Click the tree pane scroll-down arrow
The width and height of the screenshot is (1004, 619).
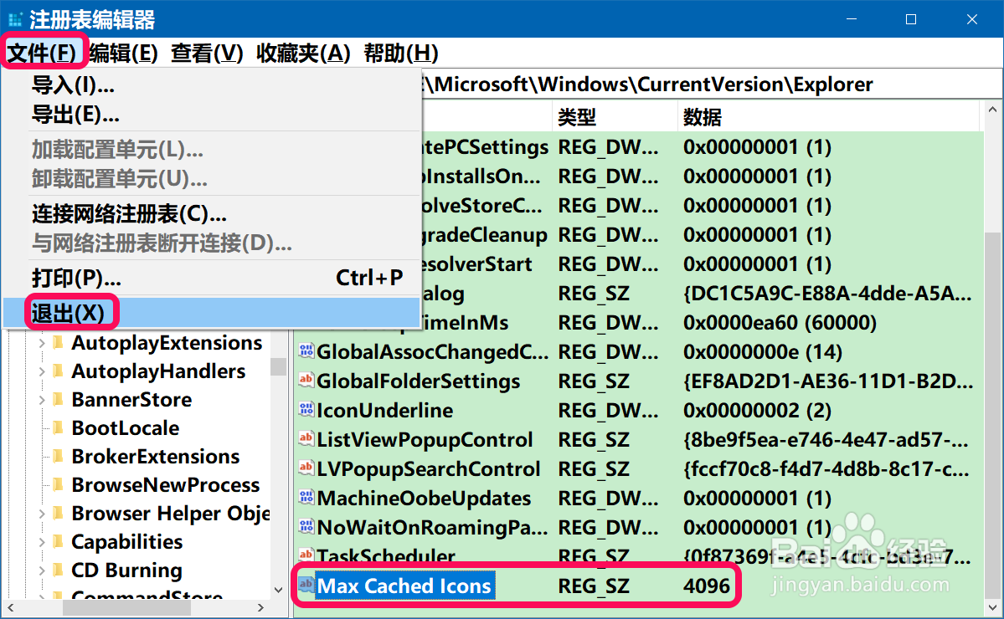coord(278,590)
